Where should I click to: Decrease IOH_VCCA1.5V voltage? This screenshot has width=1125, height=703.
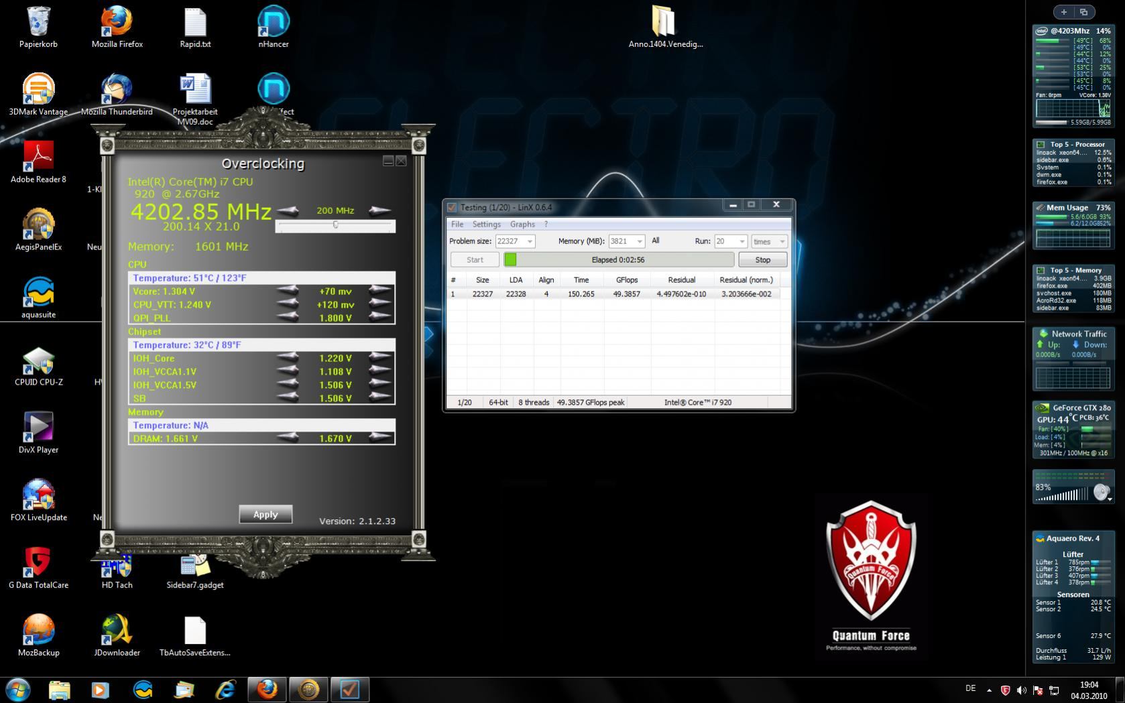point(288,385)
